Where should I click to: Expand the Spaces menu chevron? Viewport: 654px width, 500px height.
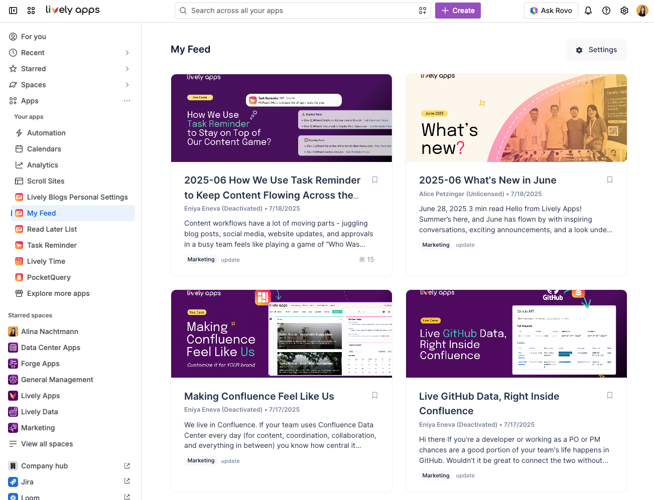(127, 85)
